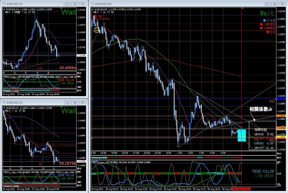
Task: Click the 日足 legend label
Action: tap(273, 32)
